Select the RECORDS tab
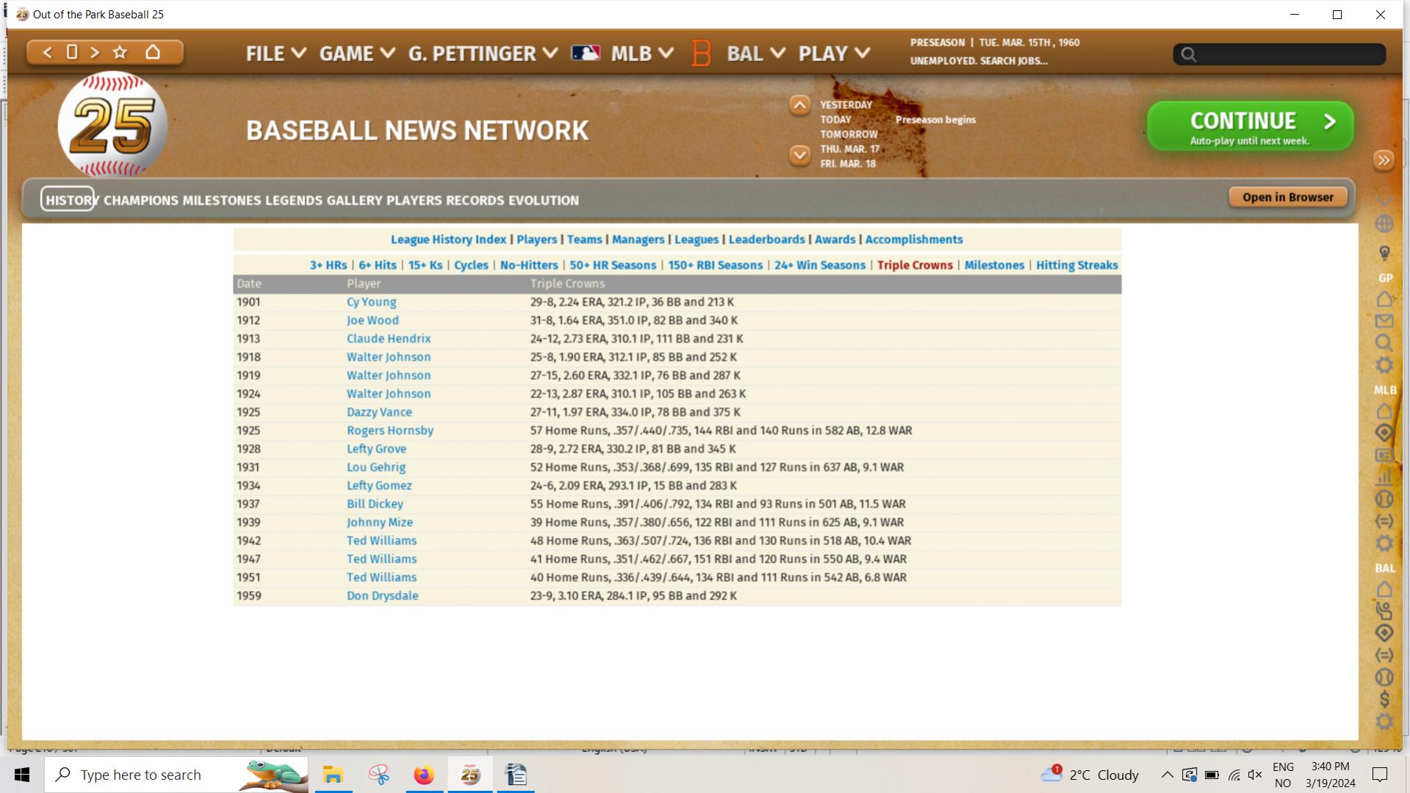Screen dimensions: 1410x793 coord(475,200)
